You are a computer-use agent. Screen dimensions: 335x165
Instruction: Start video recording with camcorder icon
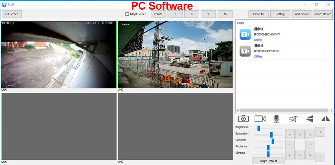pyautogui.click(x=260, y=118)
